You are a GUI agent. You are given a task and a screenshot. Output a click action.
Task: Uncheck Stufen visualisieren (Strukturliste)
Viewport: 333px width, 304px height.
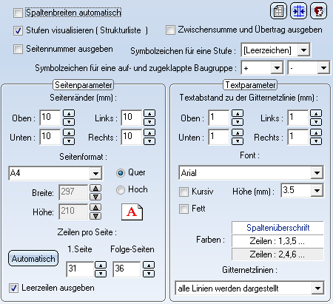pos(18,31)
